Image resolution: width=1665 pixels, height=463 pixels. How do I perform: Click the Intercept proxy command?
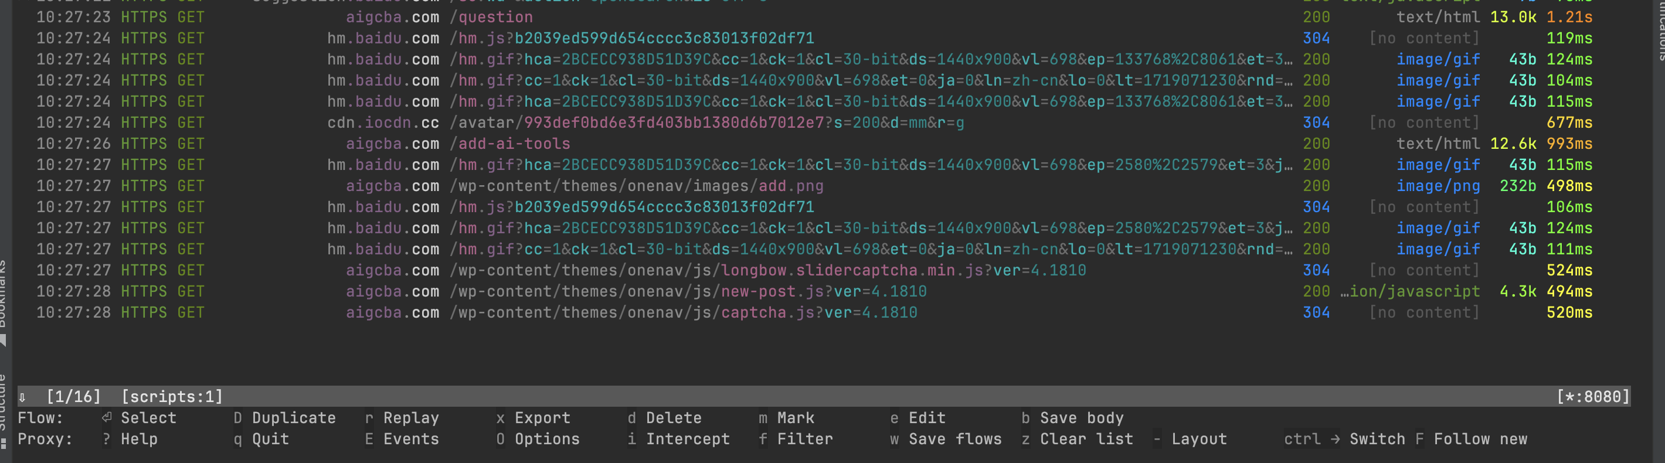pos(687,439)
